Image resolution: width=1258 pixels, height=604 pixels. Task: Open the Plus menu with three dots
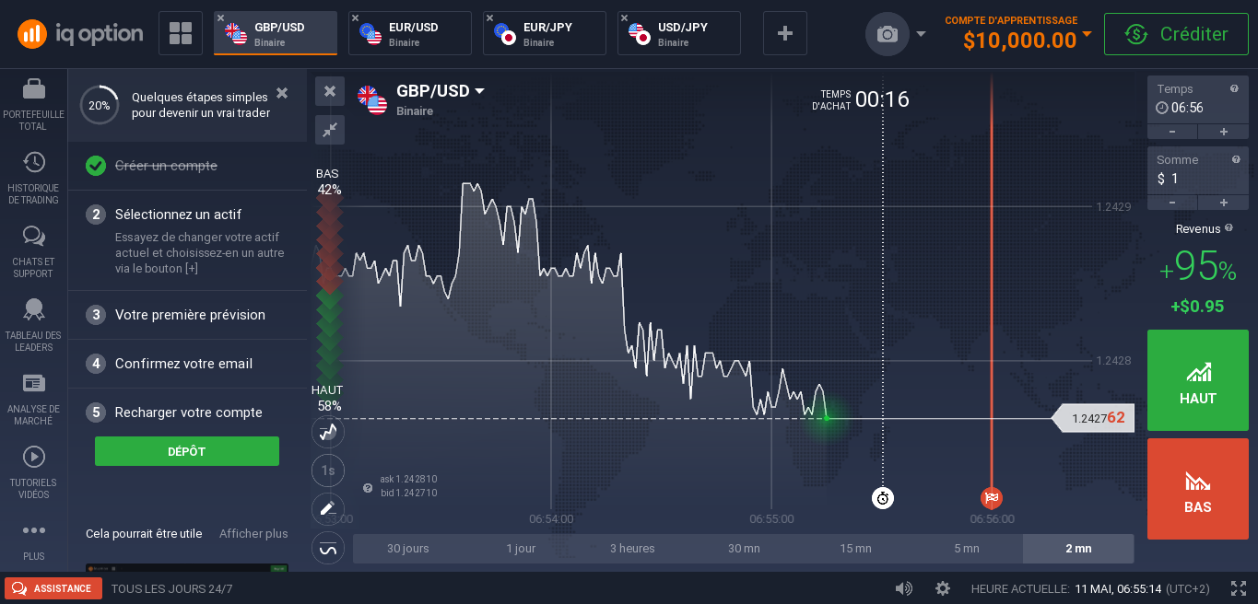click(x=33, y=540)
